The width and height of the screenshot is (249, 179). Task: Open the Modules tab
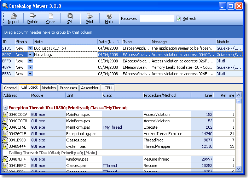[49, 88]
